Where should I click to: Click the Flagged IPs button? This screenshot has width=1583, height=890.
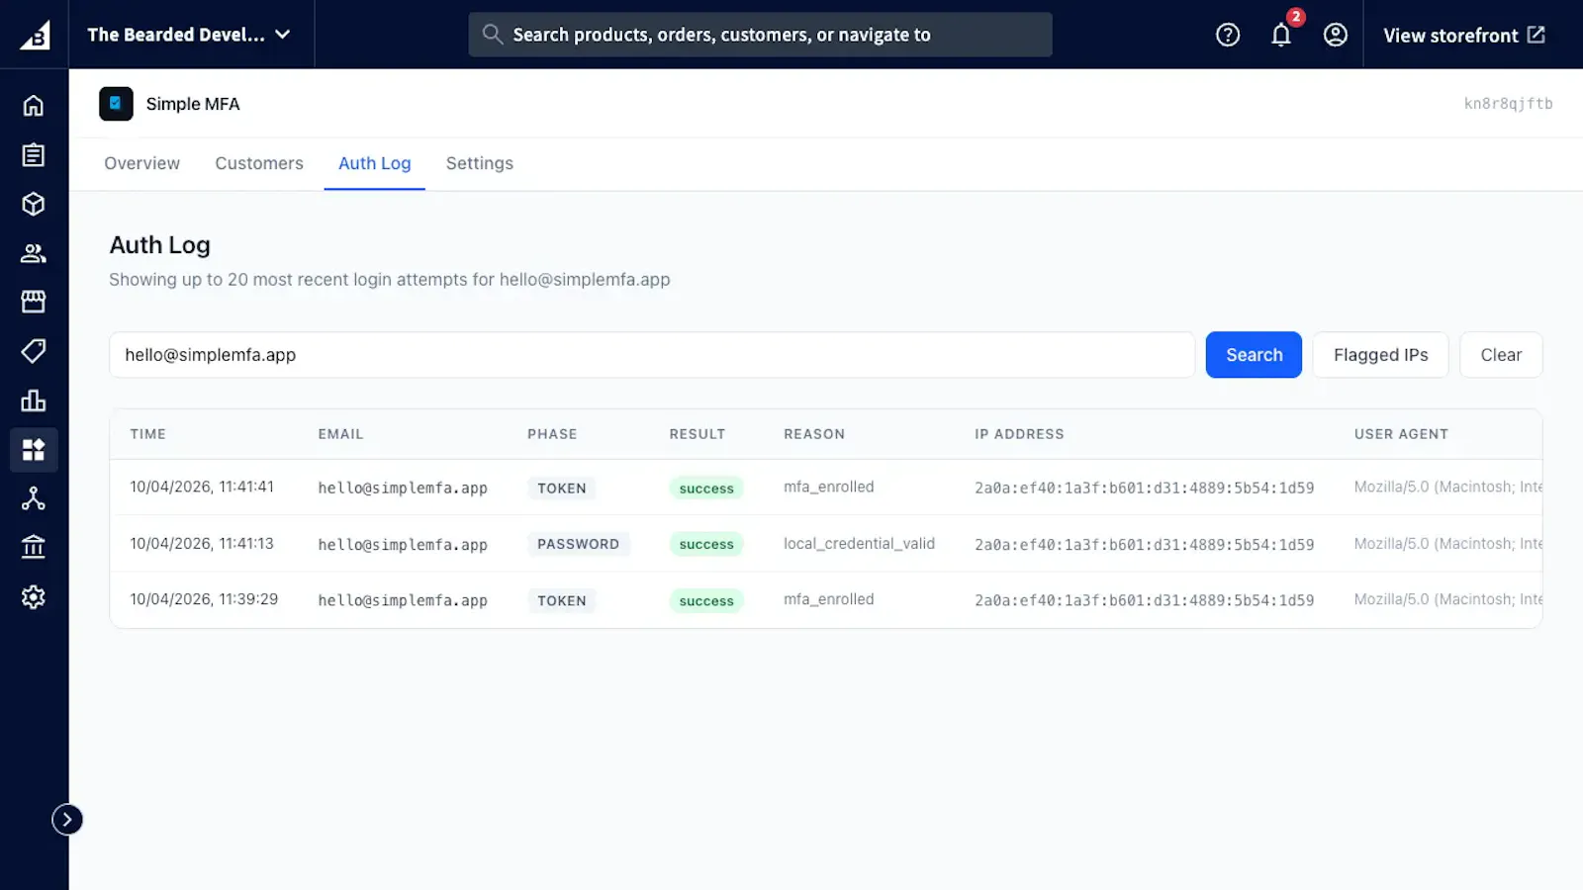click(1380, 355)
